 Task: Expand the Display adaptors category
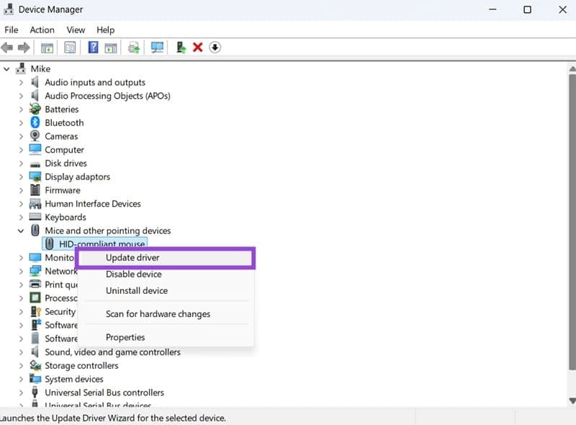(20, 176)
